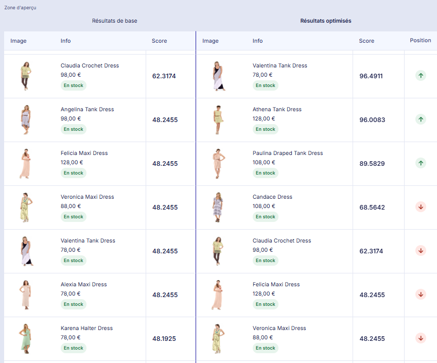Screen dimensions: 437x363
Task: Select the Résultats de base heading
Action: tap(114, 21)
